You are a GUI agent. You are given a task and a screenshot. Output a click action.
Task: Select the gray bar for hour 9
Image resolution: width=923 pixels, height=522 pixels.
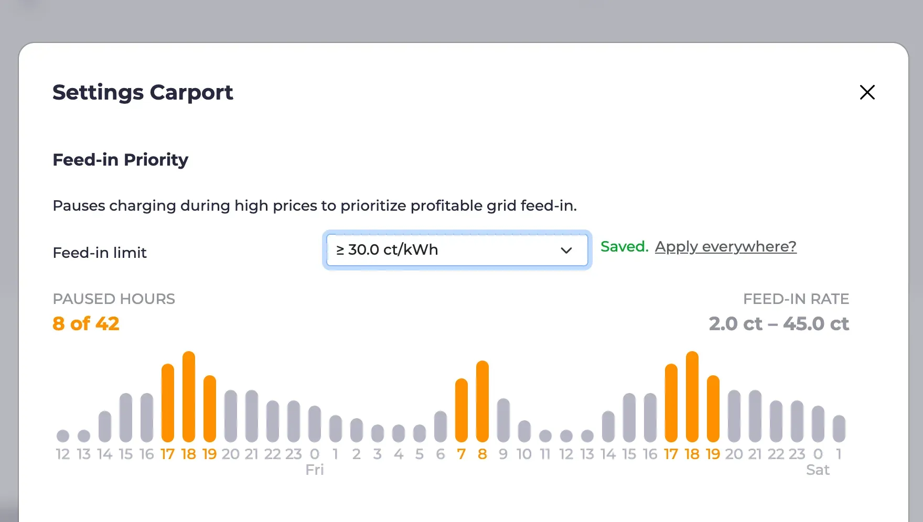[503, 420]
